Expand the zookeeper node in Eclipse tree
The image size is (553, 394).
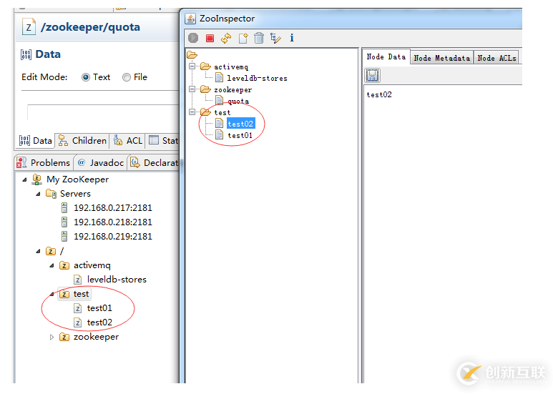52,337
